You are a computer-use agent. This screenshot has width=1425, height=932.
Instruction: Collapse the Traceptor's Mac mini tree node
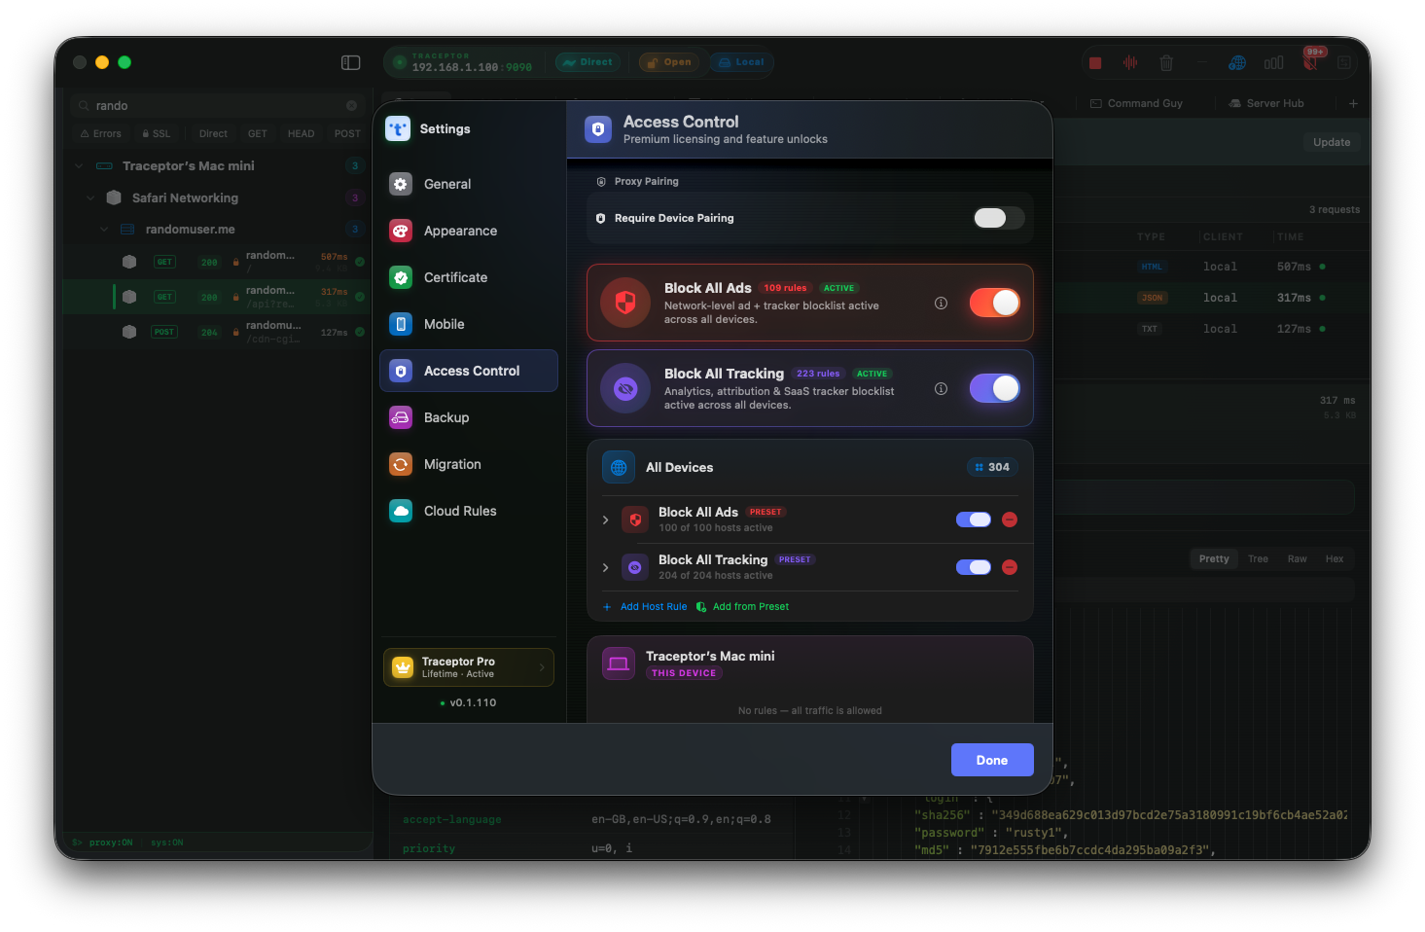tap(79, 166)
